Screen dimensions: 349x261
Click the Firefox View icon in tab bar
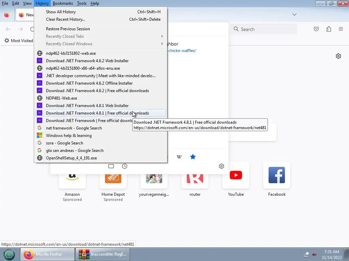(7, 15)
